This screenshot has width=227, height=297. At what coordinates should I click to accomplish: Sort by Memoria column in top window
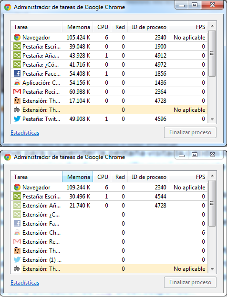coord(77,27)
